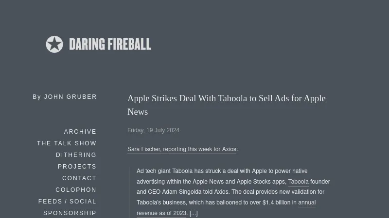Click the Taboola link in quoted text
389x218 pixels.
[x=299, y=182]
